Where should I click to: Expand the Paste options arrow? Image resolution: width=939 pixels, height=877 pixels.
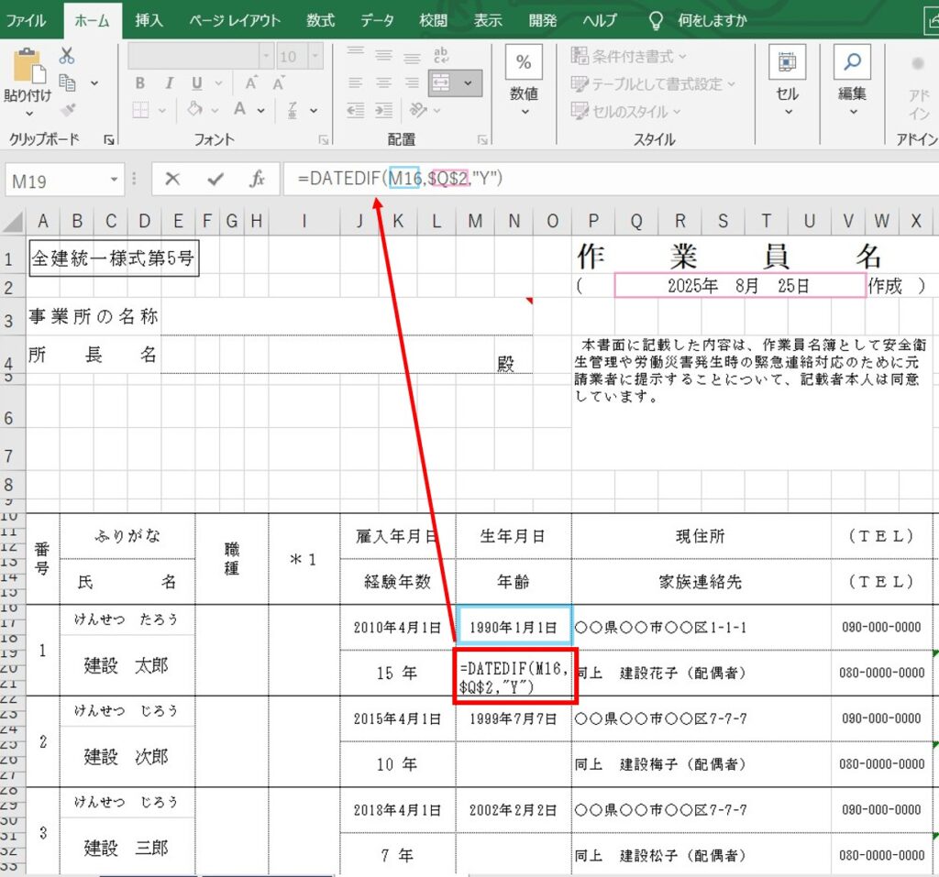click(x=28, y=113)
